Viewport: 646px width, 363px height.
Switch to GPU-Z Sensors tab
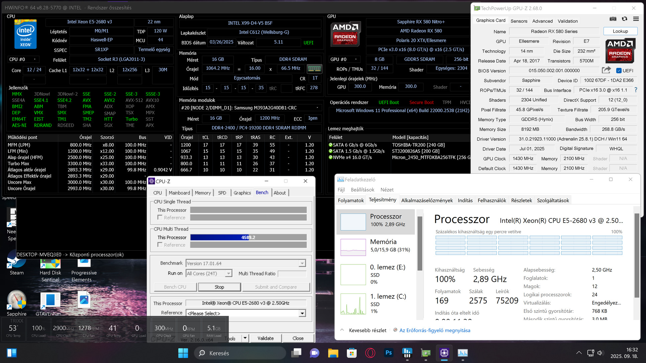click(x=519, y=21)
